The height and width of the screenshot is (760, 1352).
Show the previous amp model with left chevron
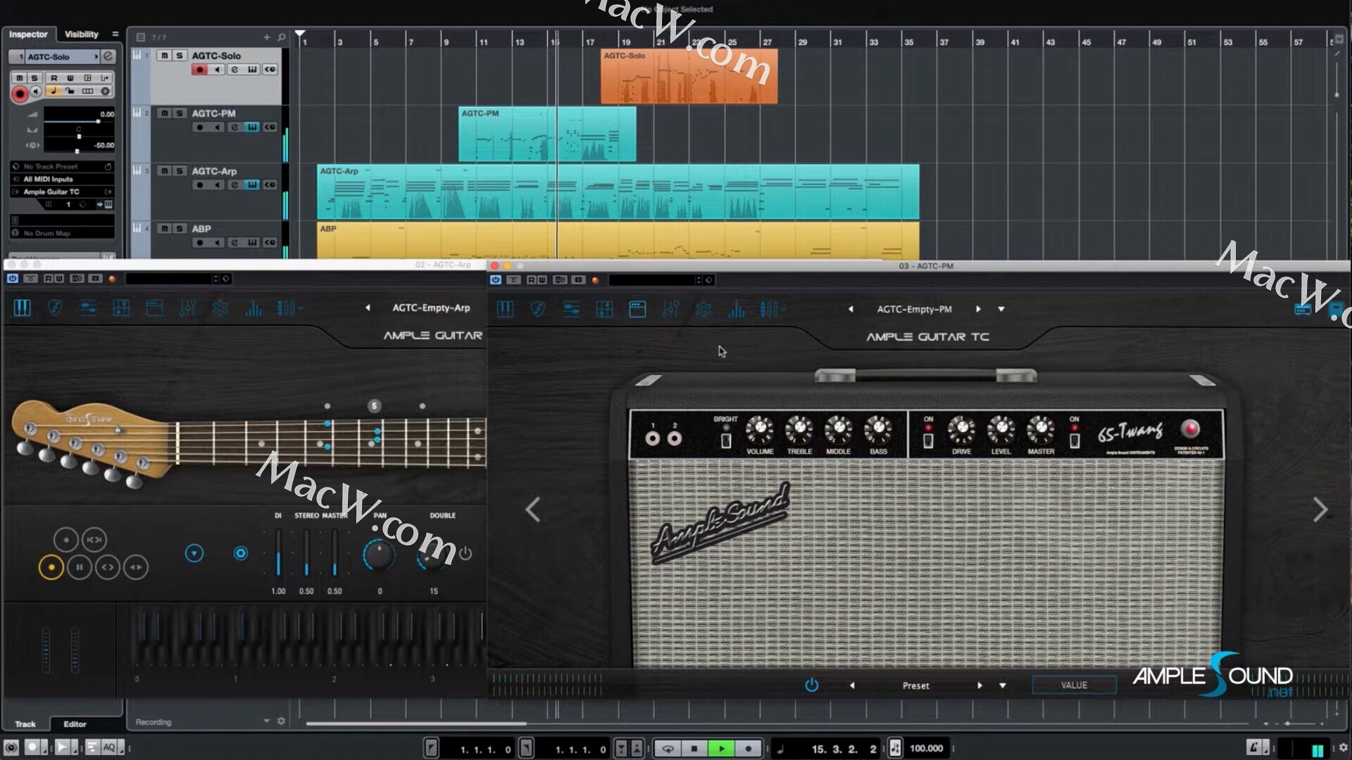pyautogui.click(x=533, y=509)
